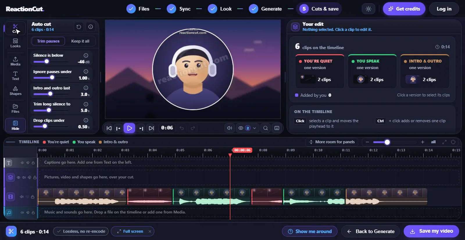Click the Log in button
Image resolution: width=465 pixels, height=240 pixels.
(444, 9)
